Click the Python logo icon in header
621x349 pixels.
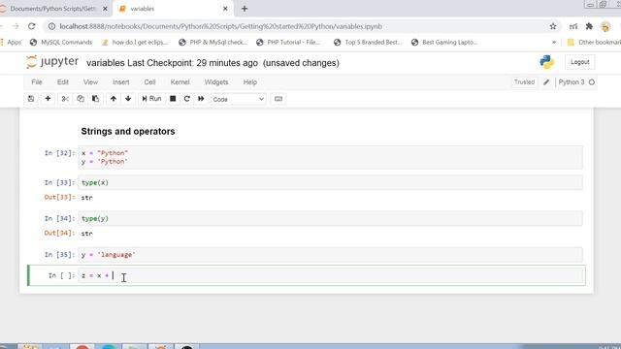(x=547, y=62)
